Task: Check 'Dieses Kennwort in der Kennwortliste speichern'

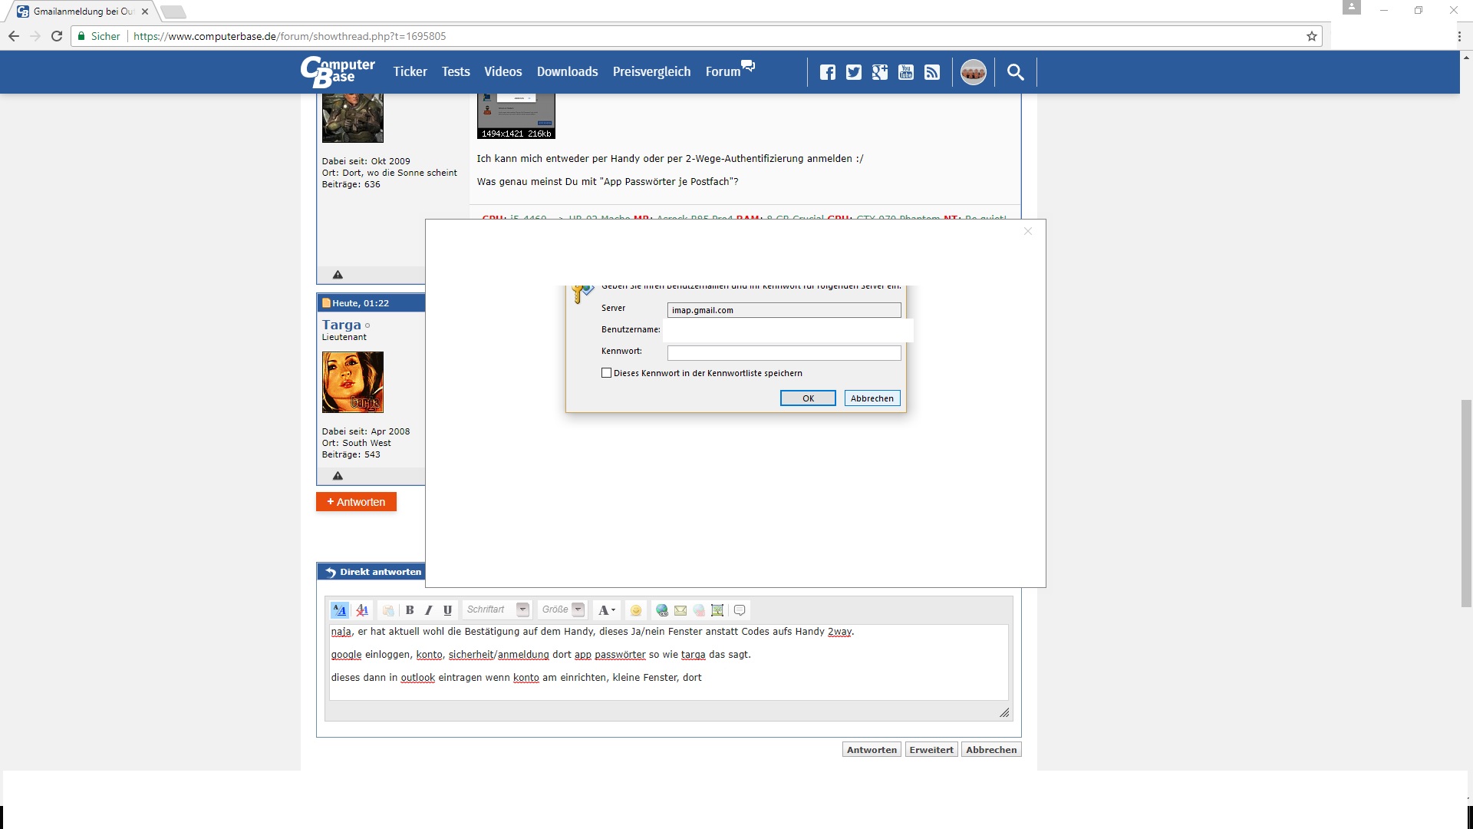Action: pyautogui.click(x=607, y=373)
